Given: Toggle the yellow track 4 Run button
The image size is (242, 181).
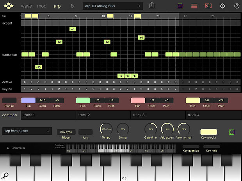Looking at the screenshot, I should tap(192, 100).
